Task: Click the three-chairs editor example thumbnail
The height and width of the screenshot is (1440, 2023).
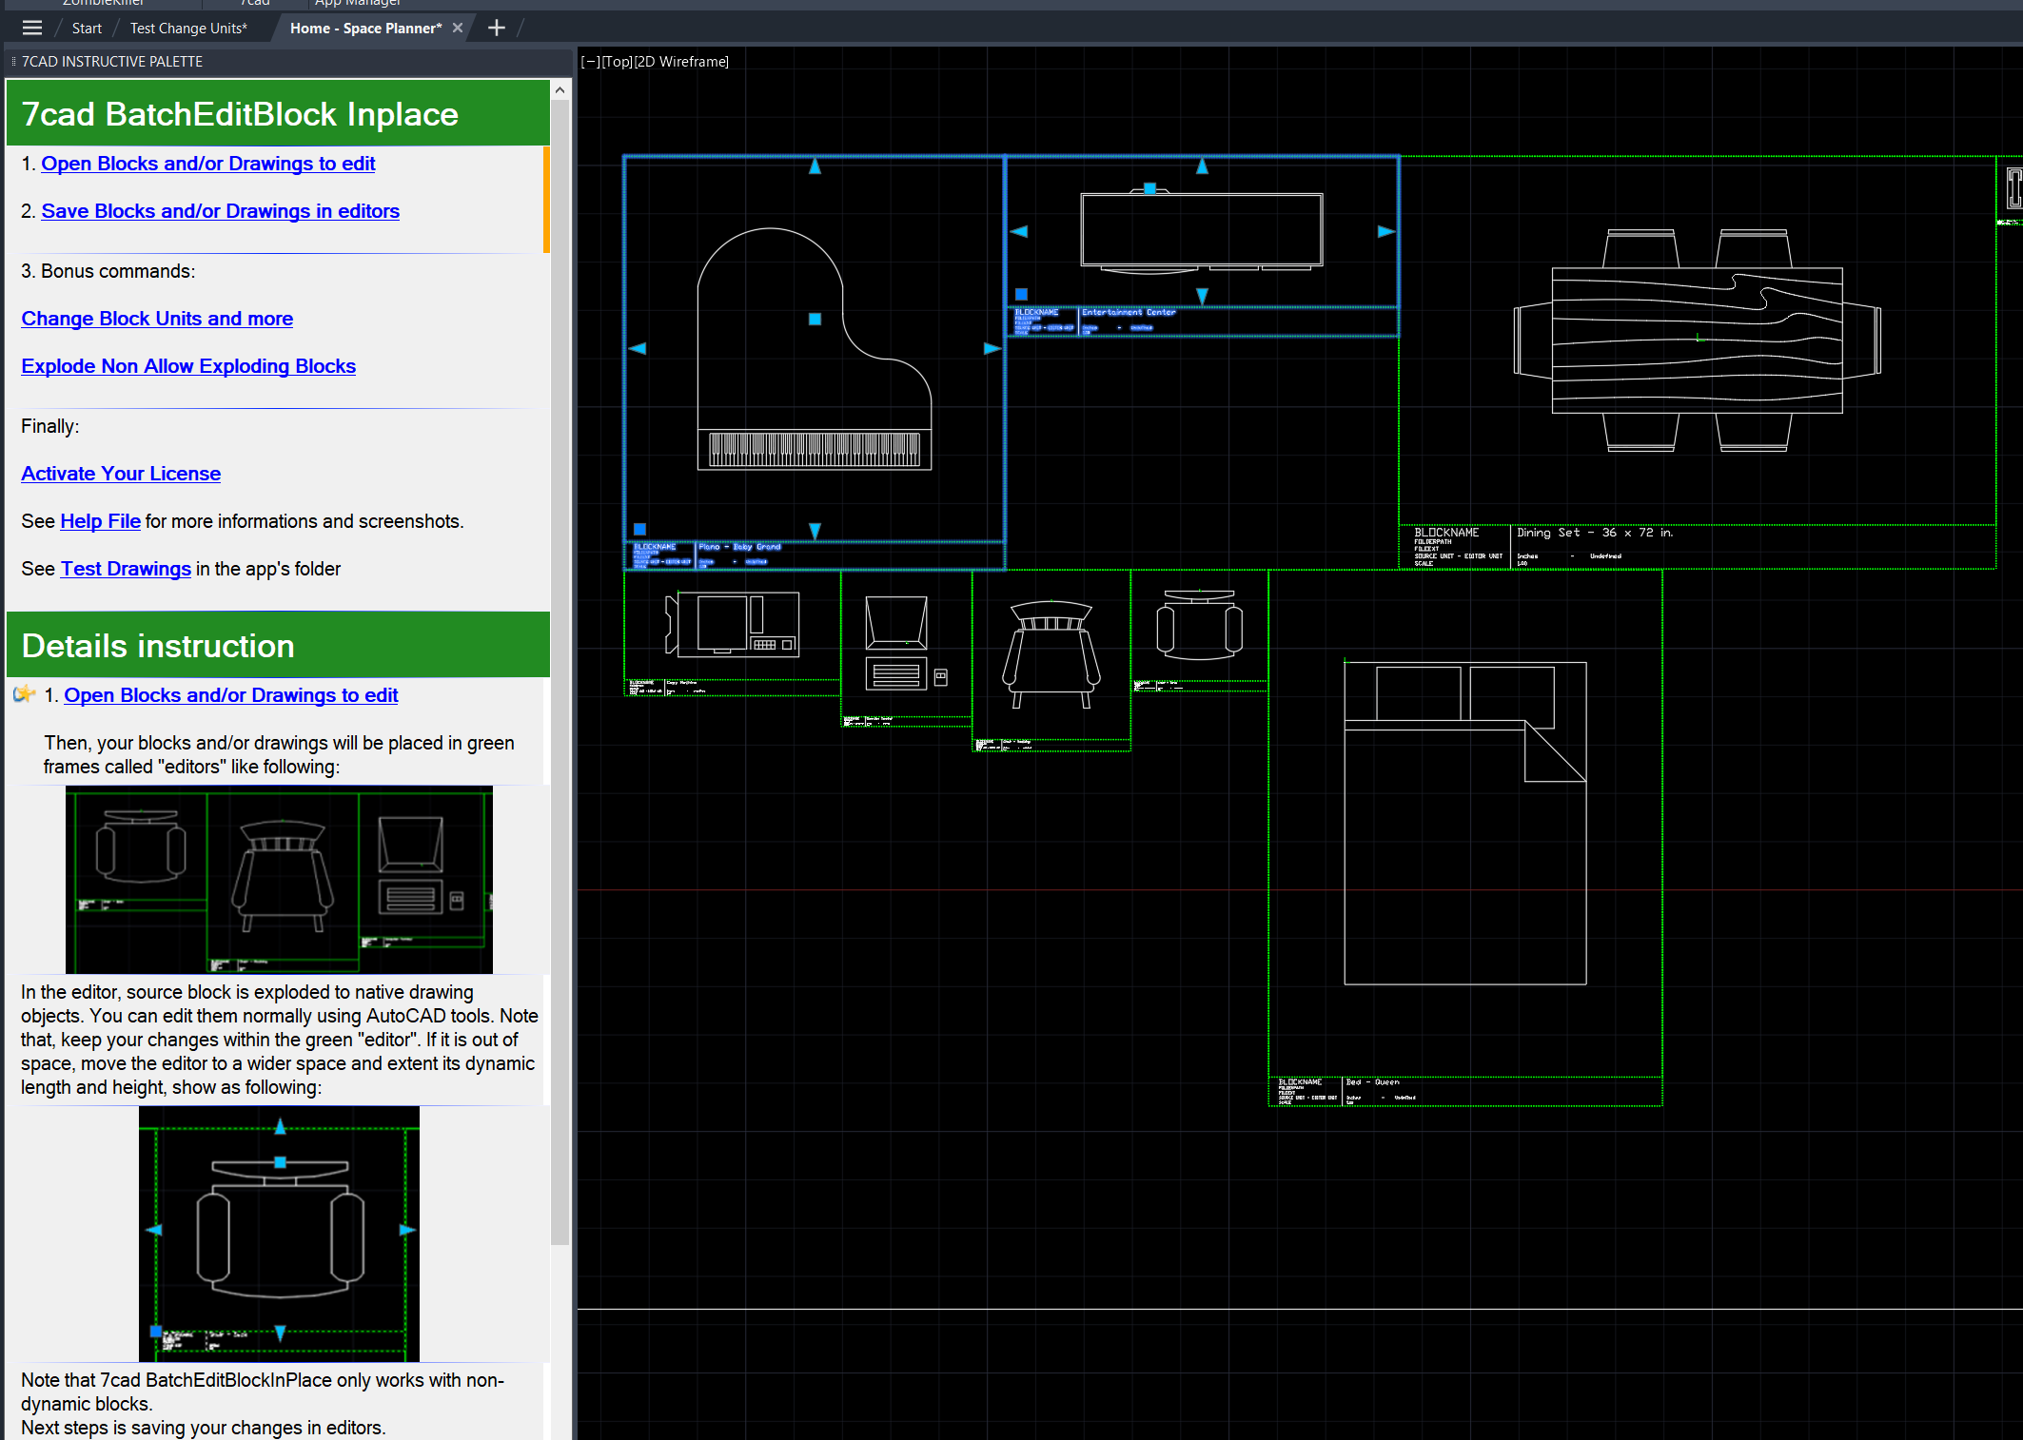Action: click(279, 879)
